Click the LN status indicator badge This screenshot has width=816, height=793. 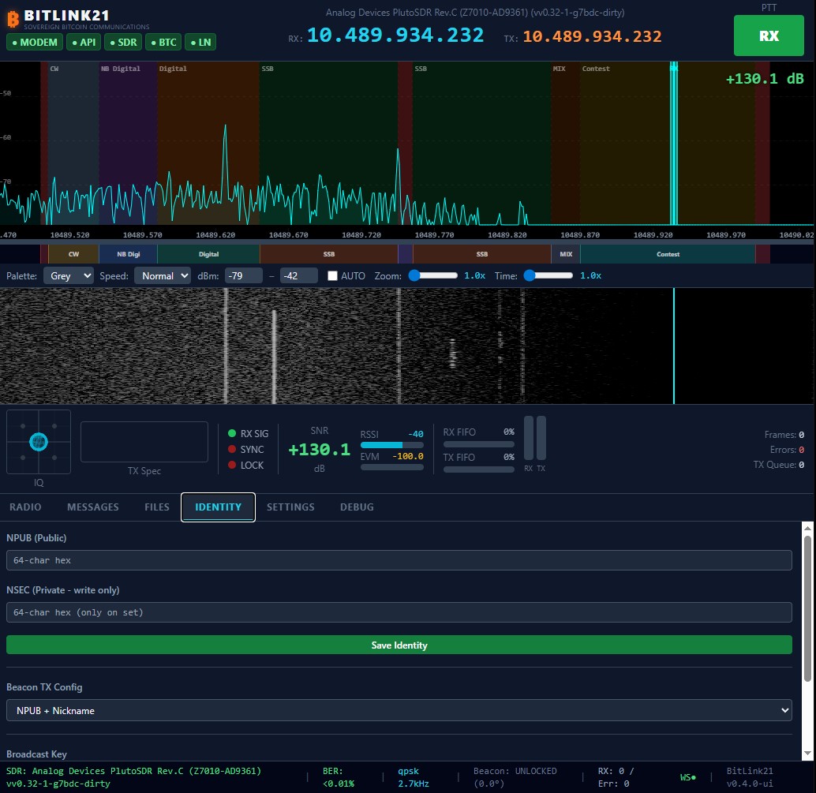point(200,42)
